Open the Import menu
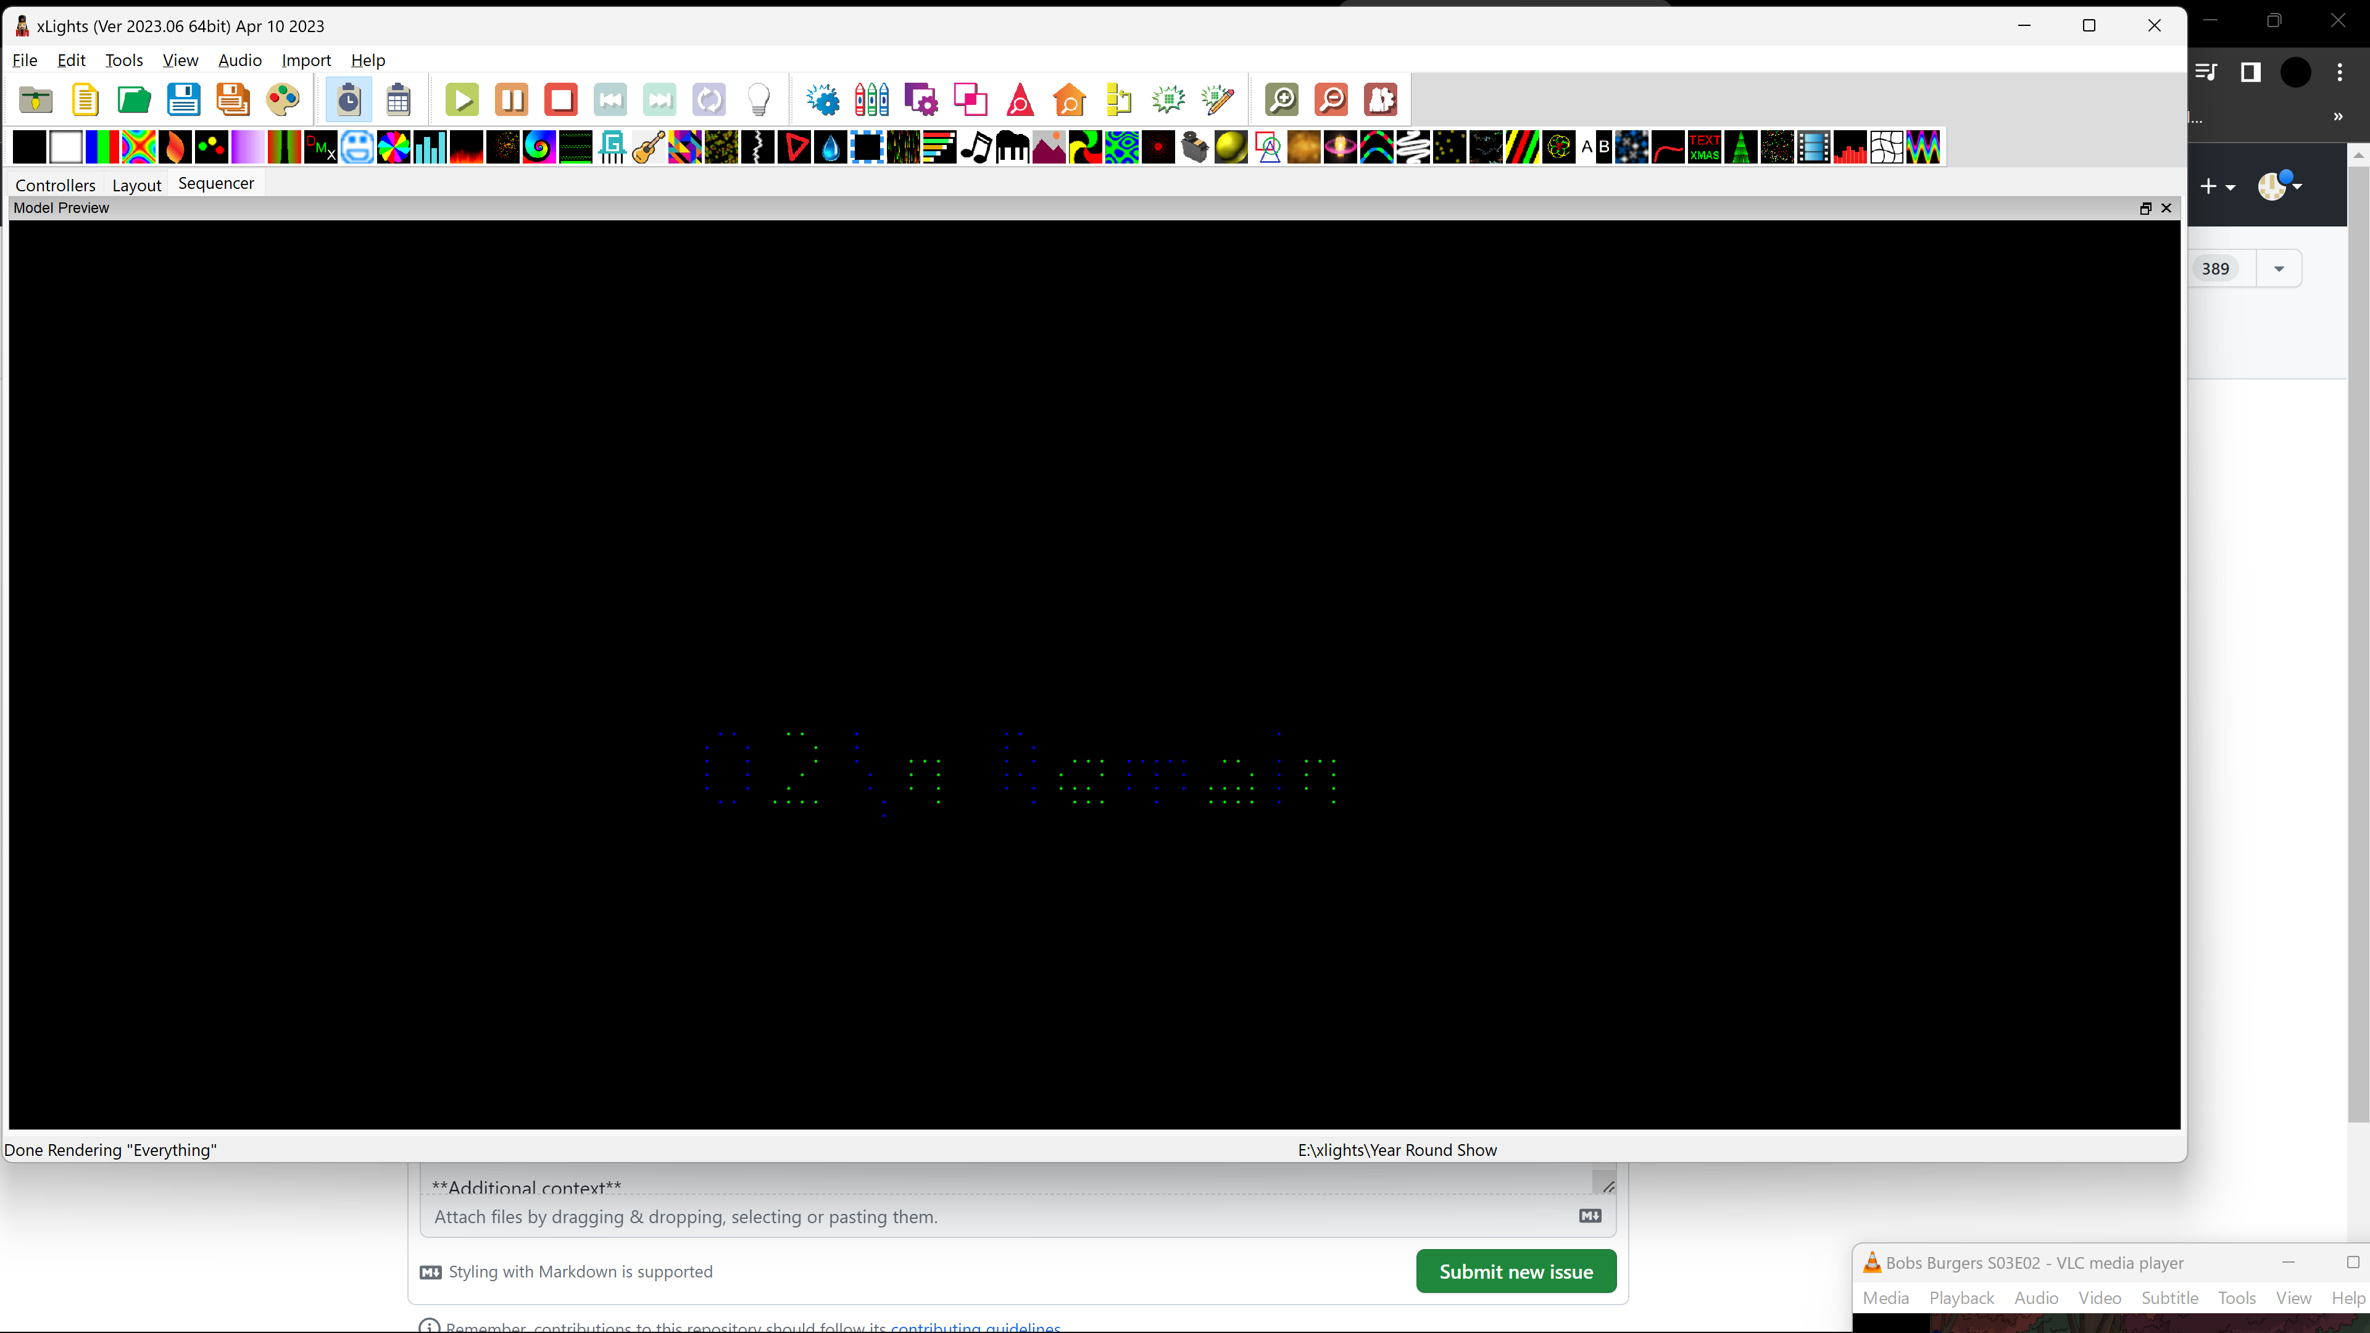The height and width of the screenshot is (1333, 2370). click(x=306, y=60)
